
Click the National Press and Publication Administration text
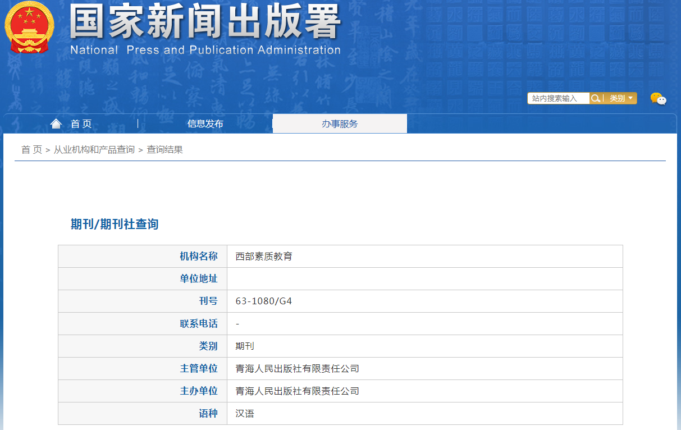(205, 50)
